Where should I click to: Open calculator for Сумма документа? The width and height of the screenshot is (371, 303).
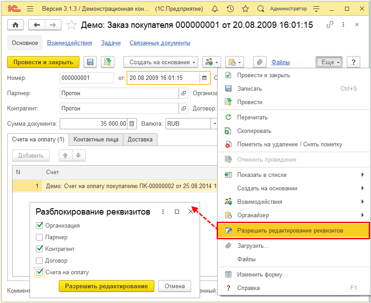(x=132, y=124)
